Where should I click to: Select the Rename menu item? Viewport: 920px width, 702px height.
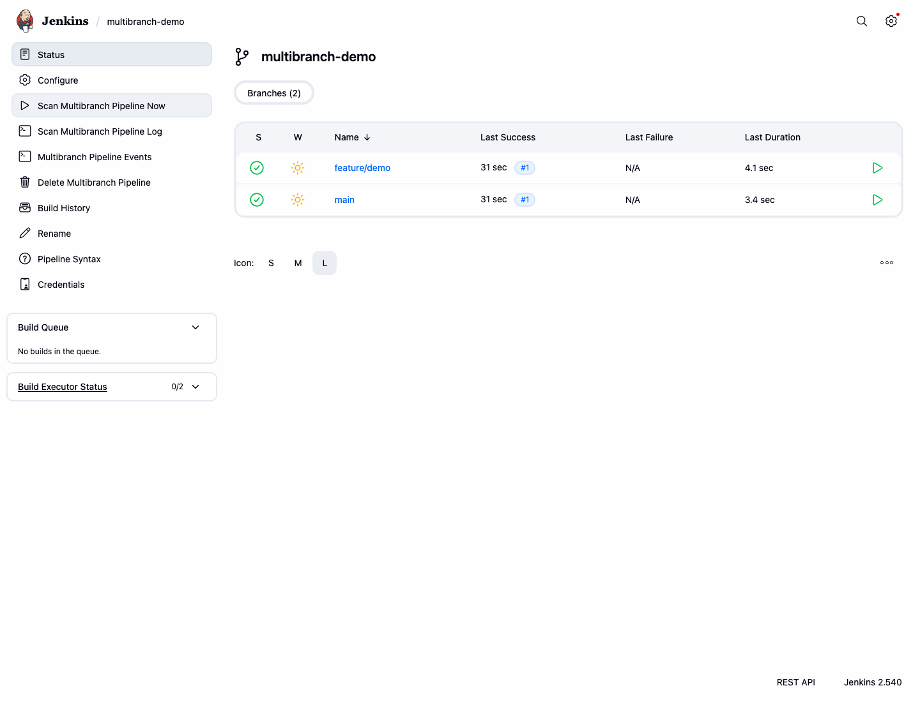click(x=112, y=233)
